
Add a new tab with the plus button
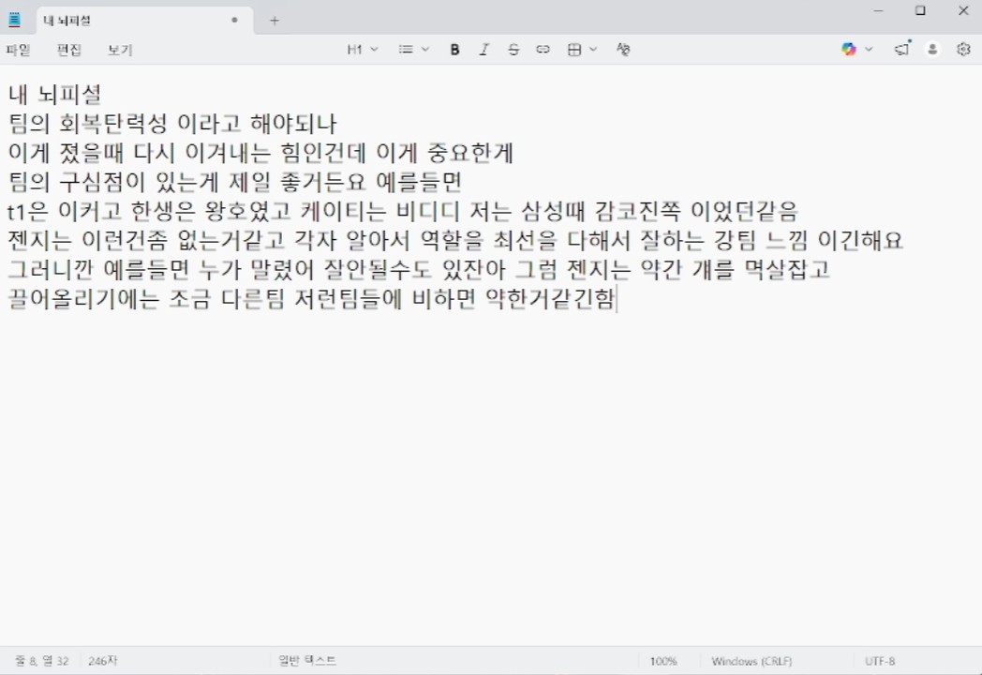coord(275,20)
